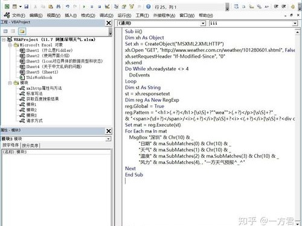Toggle Folders icon in project pane
Image resolution: width=302 pixels, height=226 pixels.
pos(22,31)
